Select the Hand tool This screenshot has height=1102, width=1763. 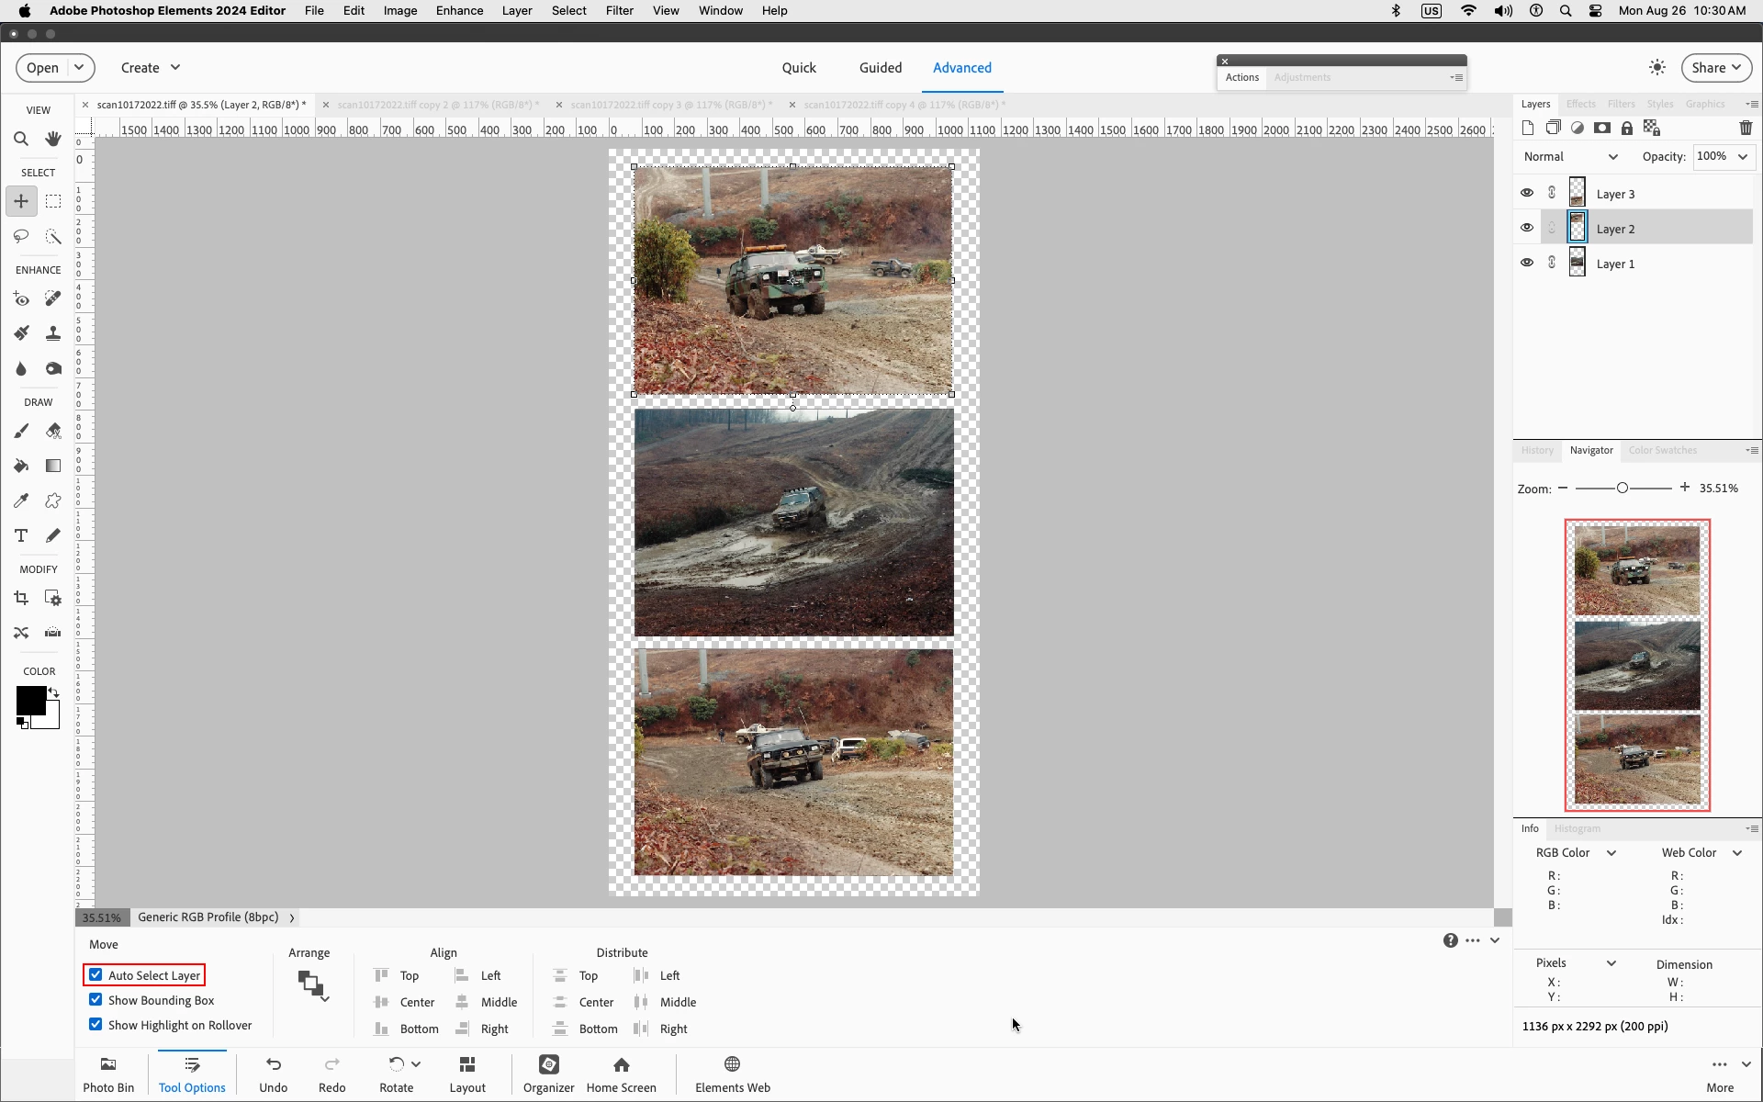coord(53,140)
